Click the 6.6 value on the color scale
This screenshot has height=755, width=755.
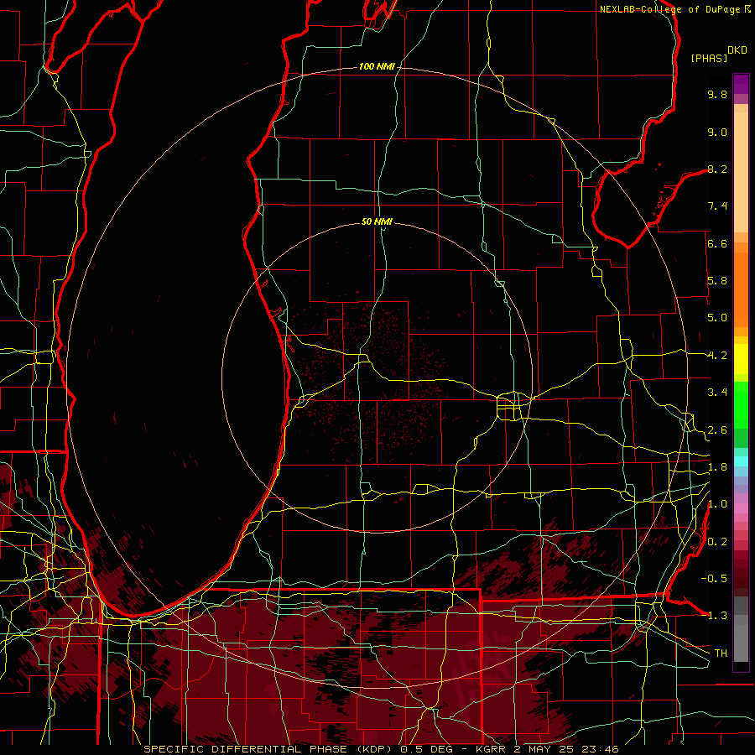[717, 243]
